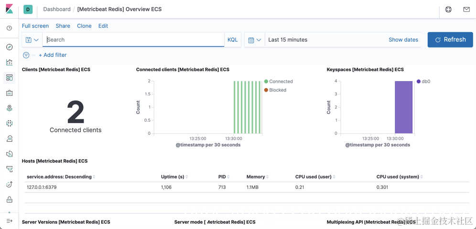Open the Help lifebuoy icon
The image size is (476, 229).
(448, 10)
